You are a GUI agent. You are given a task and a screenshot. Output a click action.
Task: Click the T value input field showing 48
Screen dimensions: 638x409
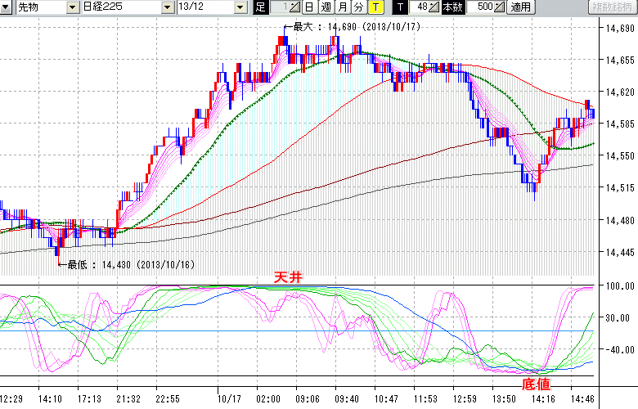[420, 7]
